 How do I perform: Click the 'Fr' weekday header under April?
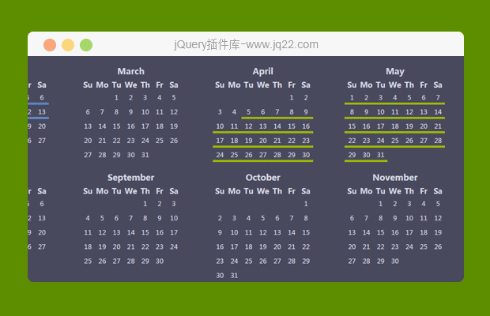tap(292, 85)
